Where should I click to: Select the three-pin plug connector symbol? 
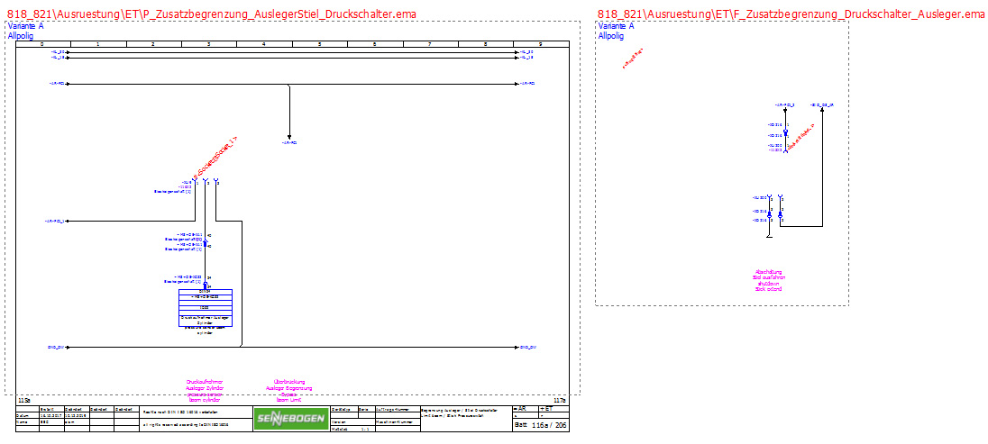[x=206, y=184]
